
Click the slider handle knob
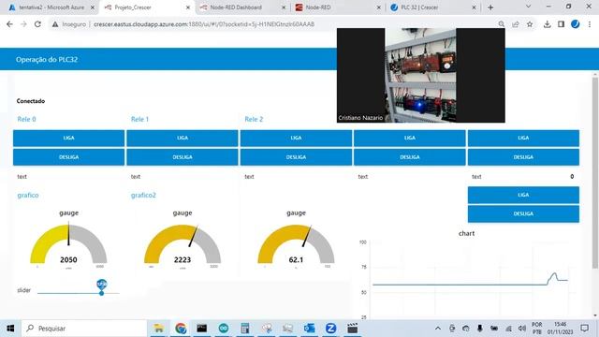tap(102, 293)
